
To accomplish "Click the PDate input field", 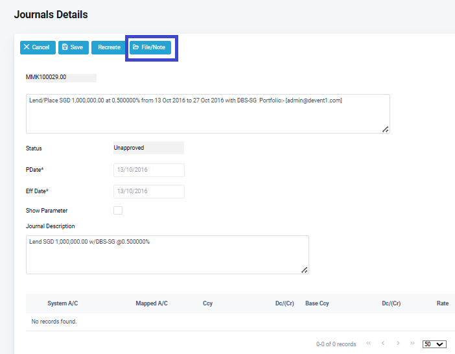I will click(x=148, y=170).
